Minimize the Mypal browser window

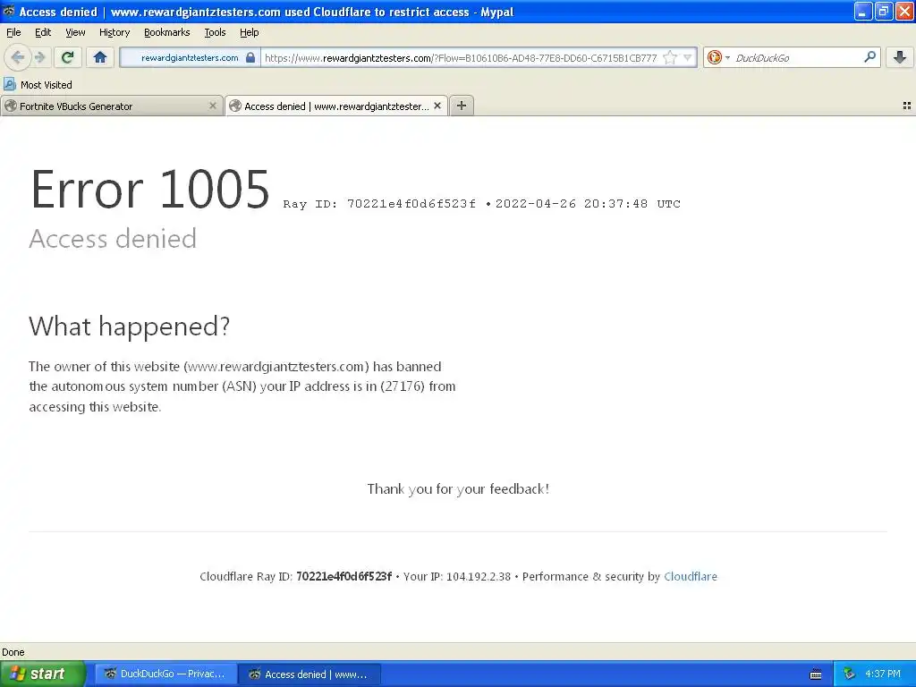pos(863,11)
